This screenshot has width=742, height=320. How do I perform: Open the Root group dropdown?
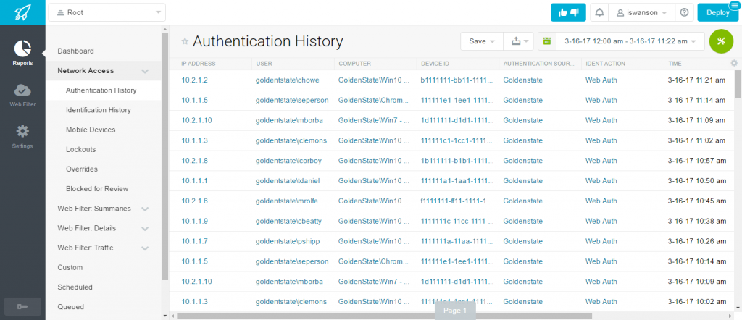click(x=107, y=13)
